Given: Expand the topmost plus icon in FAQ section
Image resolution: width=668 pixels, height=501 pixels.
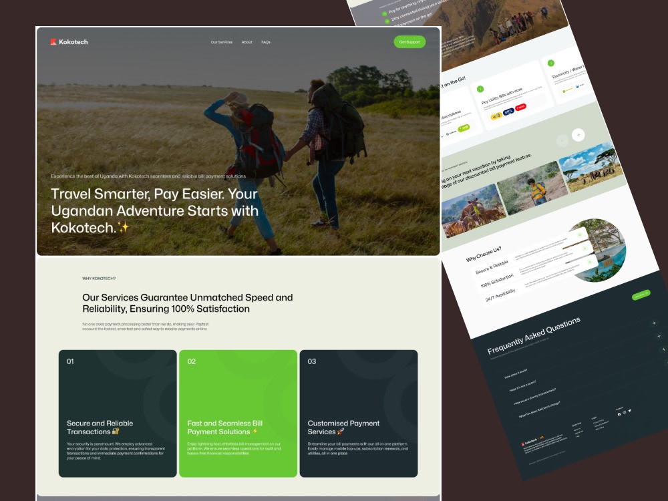Looking at the screenshot, I should pyautogui.click(x=655, y=323).
